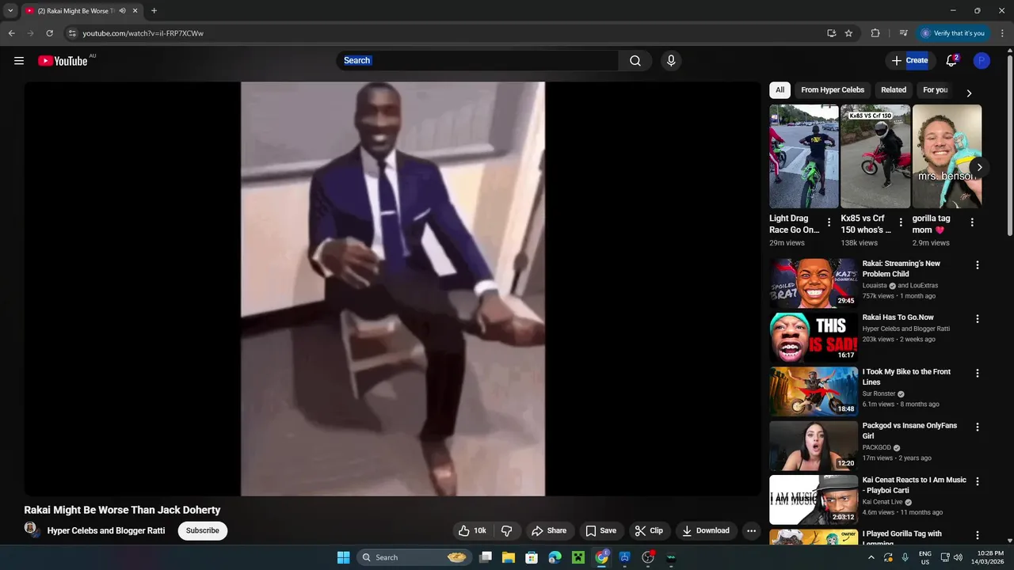1014x570 pixels.
Task: Open the media controls icon in toolbar
Action: pyautogui.click(x=903, y=33)
